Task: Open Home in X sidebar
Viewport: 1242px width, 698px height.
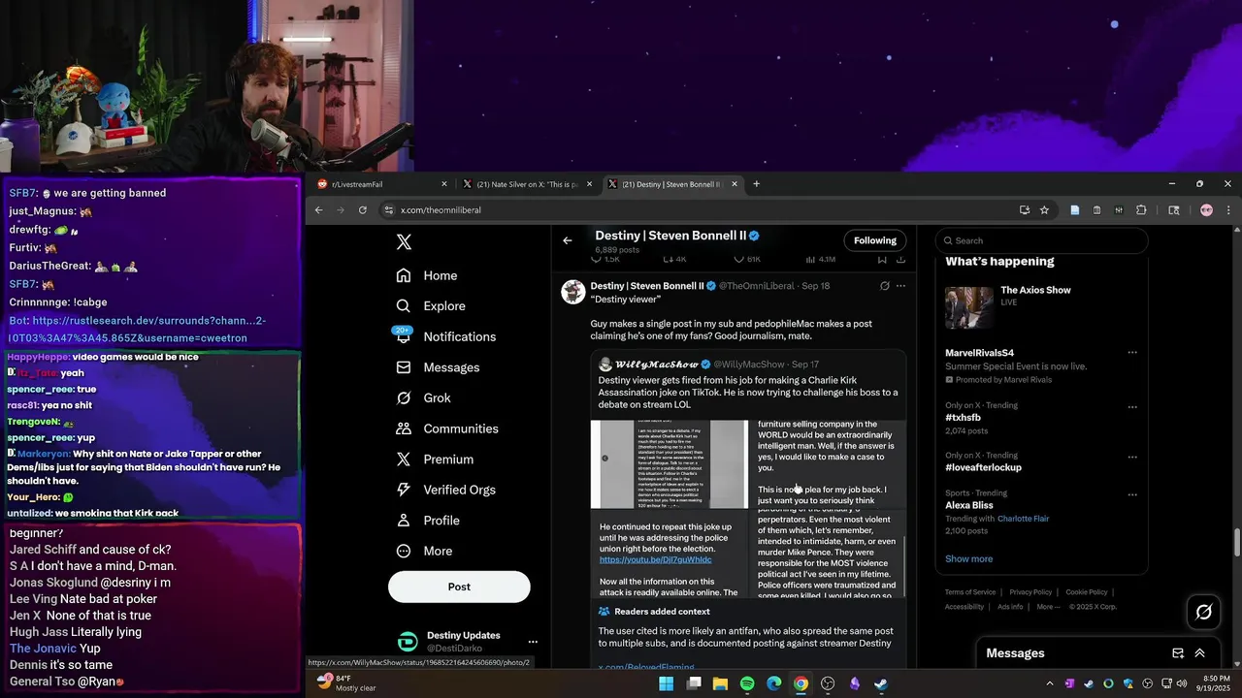Action: point(427,275)
